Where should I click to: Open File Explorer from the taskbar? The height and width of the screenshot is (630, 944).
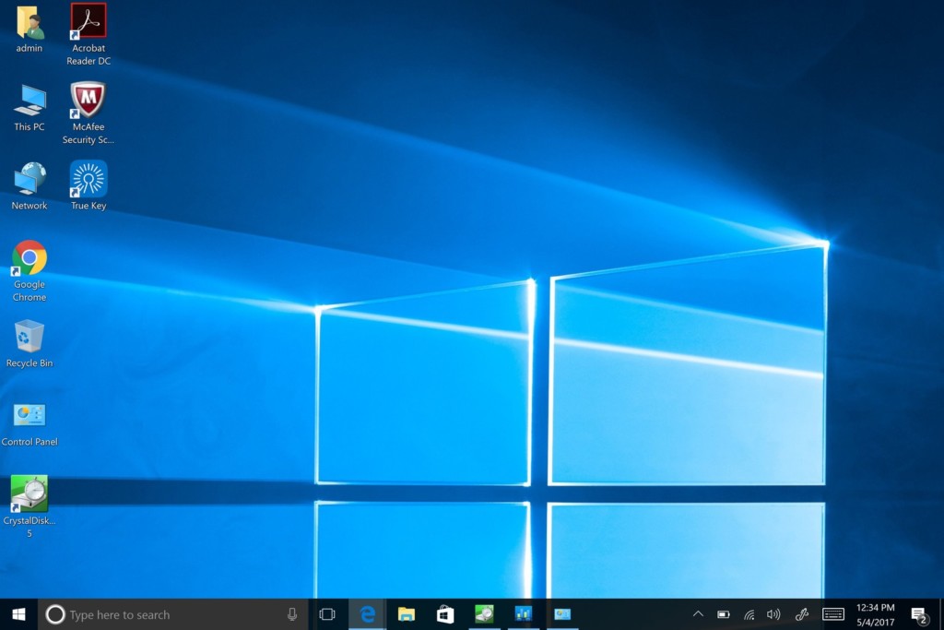[407, 614]
